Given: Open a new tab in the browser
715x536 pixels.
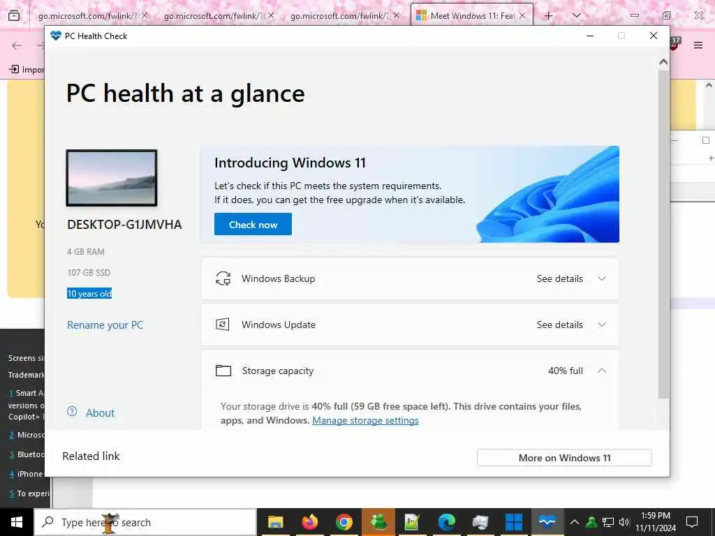Looking at the screenshot, I should [549, 15].
